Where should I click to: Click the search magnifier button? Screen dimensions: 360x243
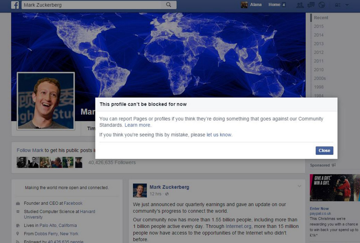point(169,5)
